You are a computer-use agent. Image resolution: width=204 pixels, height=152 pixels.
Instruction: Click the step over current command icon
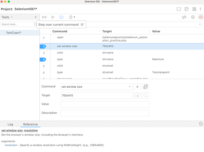61,17
